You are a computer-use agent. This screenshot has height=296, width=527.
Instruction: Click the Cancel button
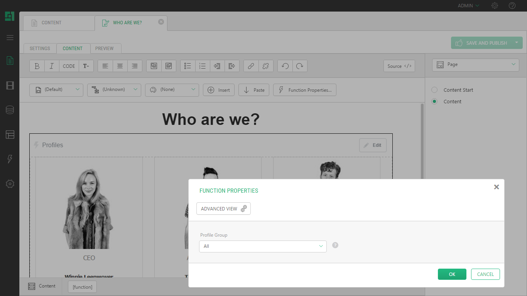pyautogui.click(x=485, y=274)
